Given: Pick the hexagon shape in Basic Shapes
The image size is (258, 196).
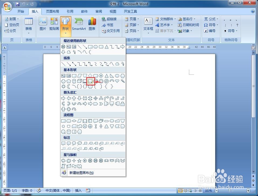Looking at the screenshot, I should pyautogui.click(x=123, y=76).
